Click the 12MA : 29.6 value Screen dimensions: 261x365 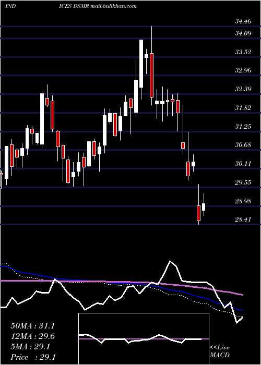tap(32, 336)
